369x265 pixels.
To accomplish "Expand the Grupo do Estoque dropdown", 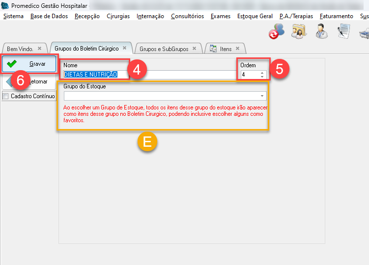I will pyautogui.click(x=262, y=96).
